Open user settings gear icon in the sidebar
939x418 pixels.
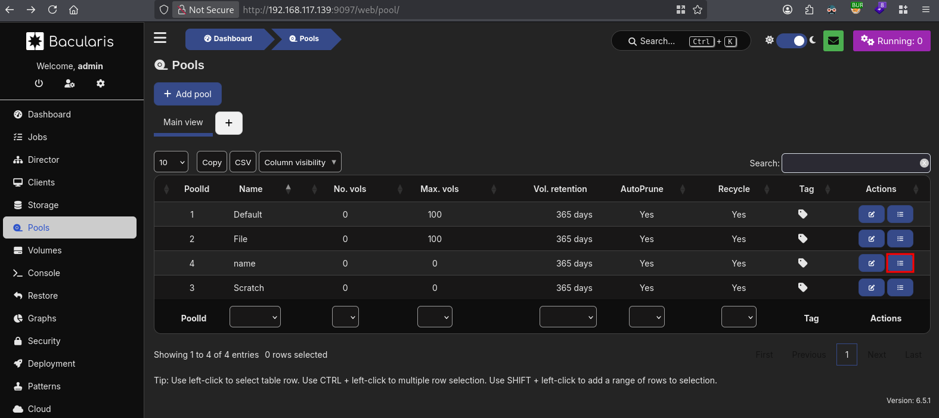pos(100,83)
